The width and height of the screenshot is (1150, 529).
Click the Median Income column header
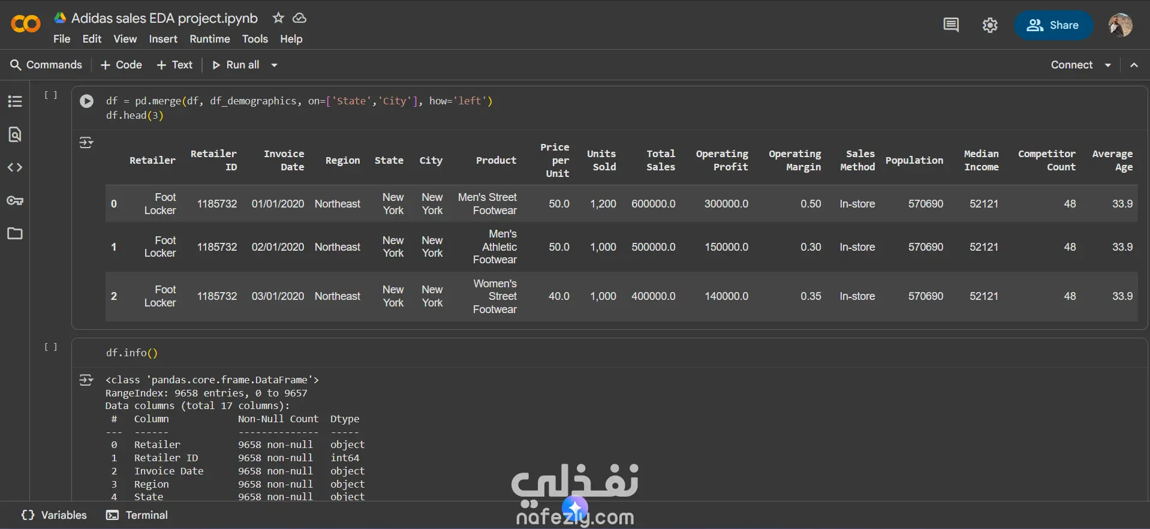(x=981, y=160)
